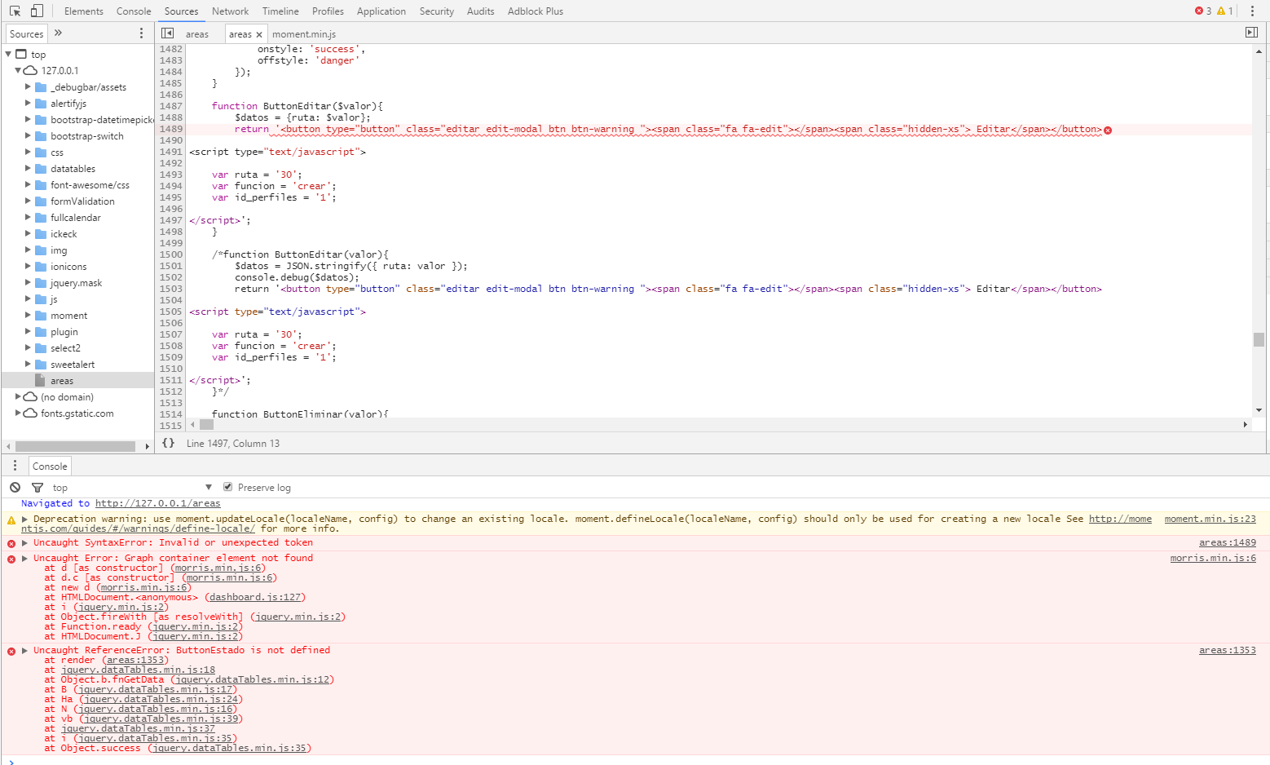Switch to the Elements panel
Screen dimensions: 1270x765
tap(83, 11)
